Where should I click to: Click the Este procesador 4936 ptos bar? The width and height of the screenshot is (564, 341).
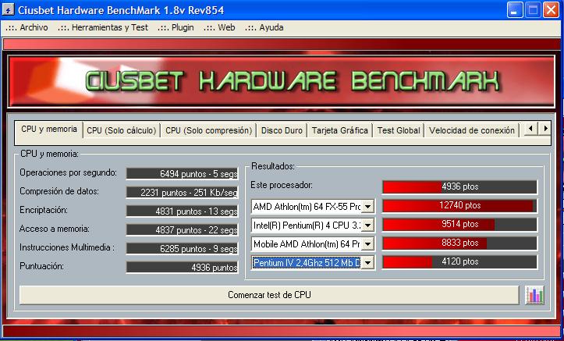(x=459, y=186)
